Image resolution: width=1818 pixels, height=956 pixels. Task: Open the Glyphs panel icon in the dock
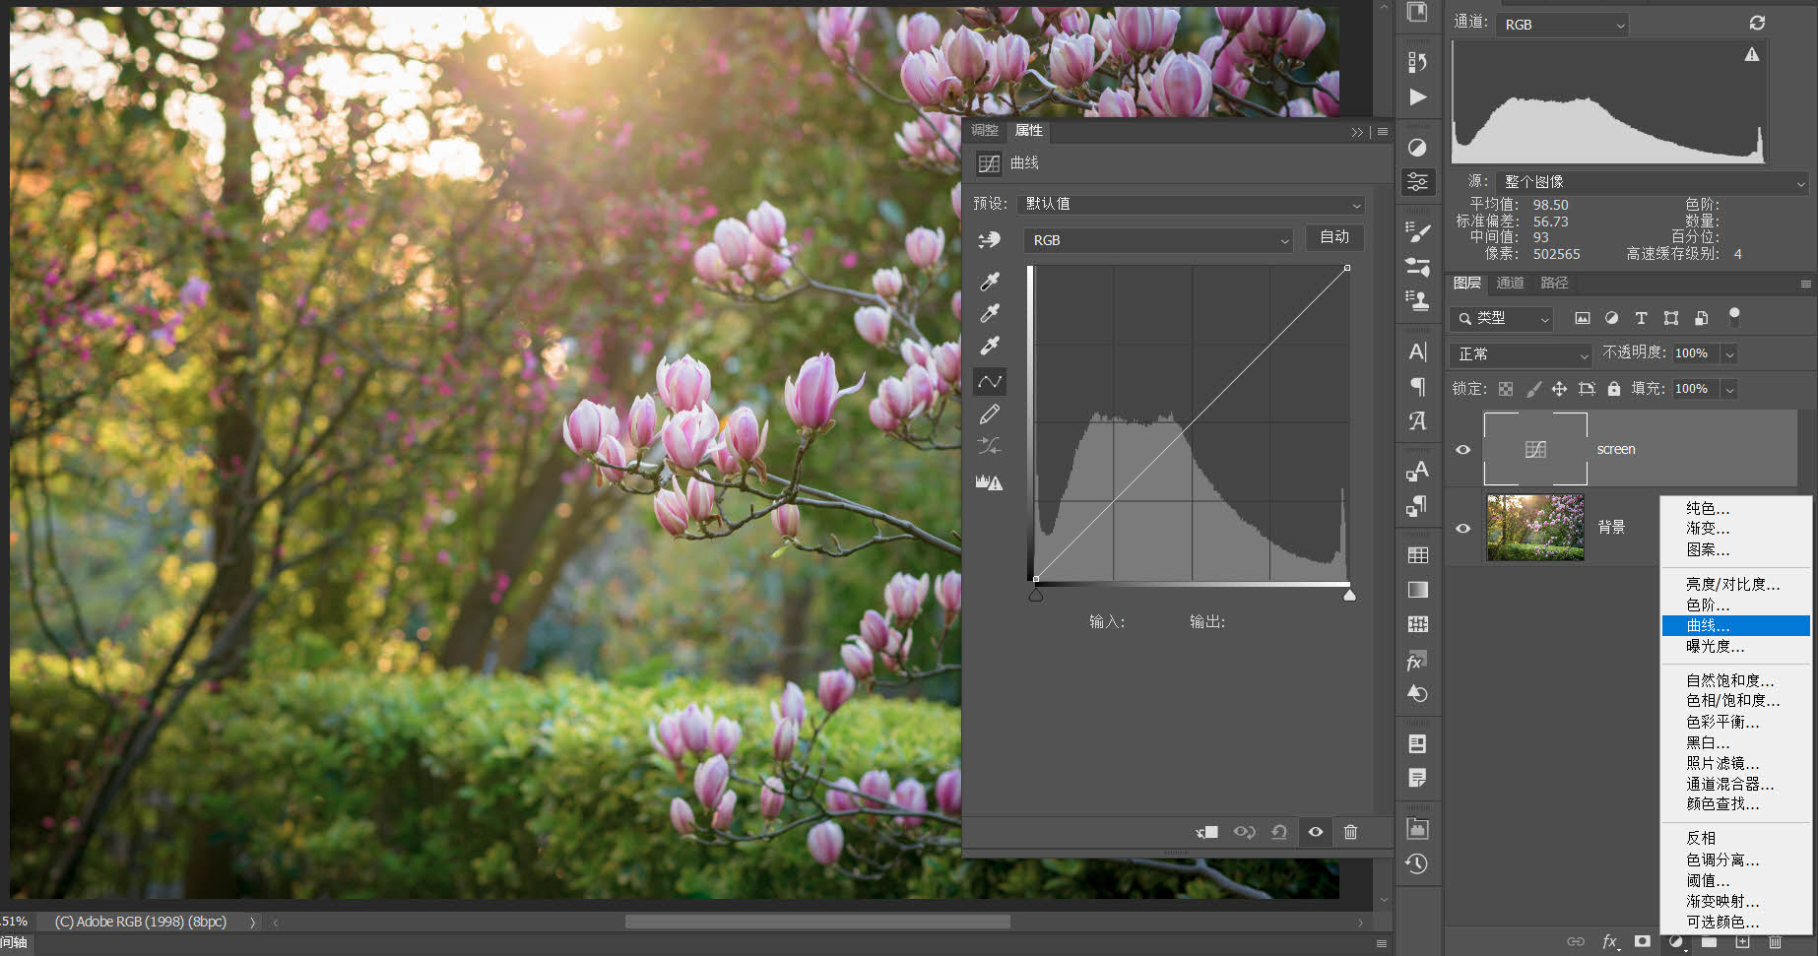click(x=1417, y=421)
